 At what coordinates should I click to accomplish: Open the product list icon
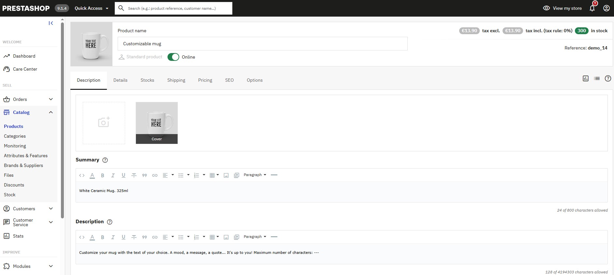597,78
